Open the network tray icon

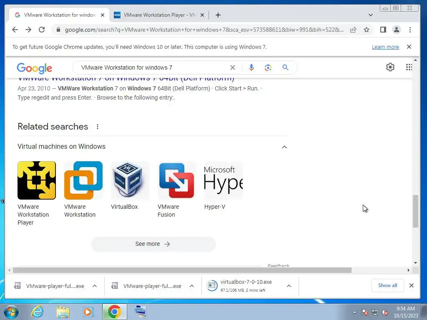(x=375, y=312)
